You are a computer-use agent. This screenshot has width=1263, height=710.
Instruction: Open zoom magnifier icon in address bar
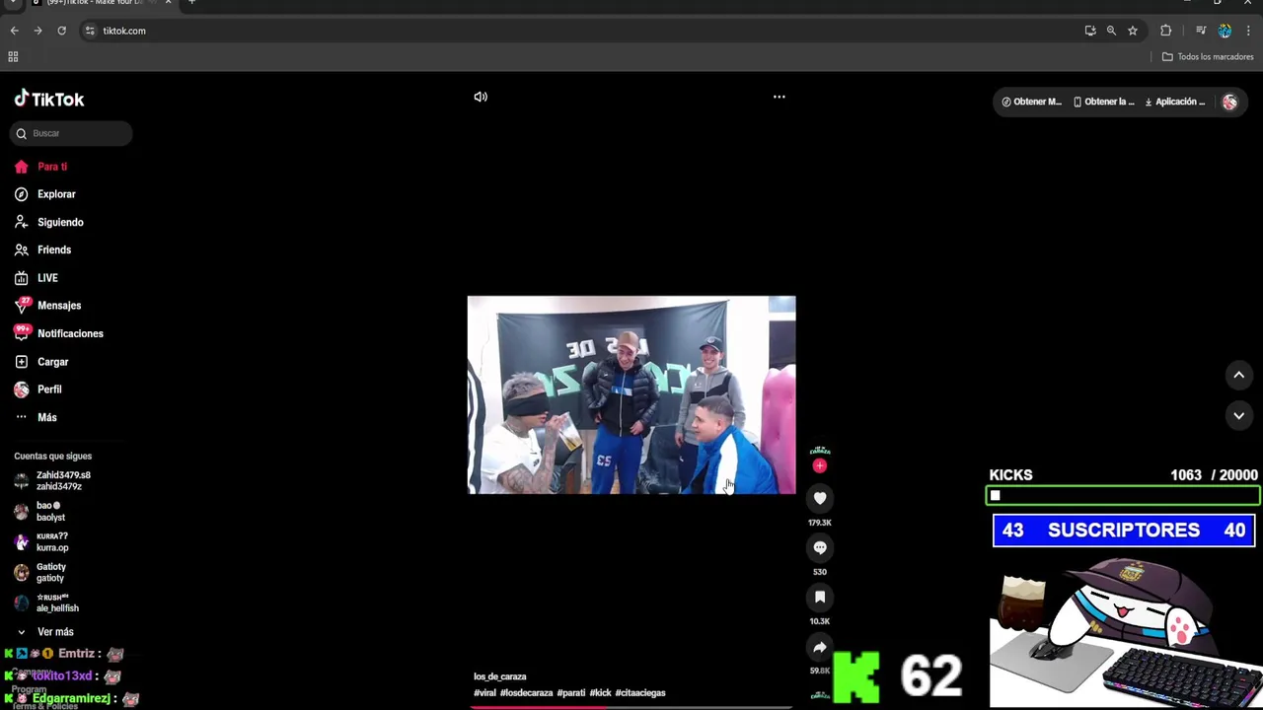pyautogui.click(x=1111, y=31)
